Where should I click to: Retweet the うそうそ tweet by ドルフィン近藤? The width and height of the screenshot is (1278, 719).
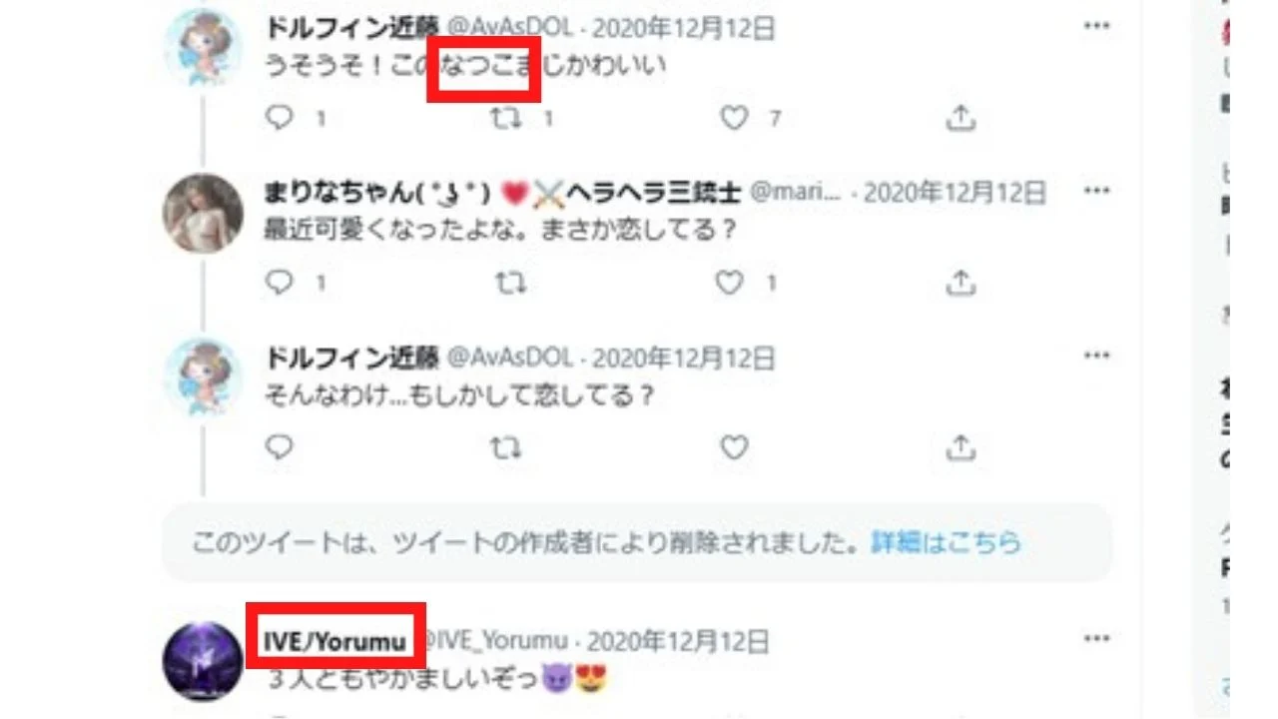click(509, 119)
